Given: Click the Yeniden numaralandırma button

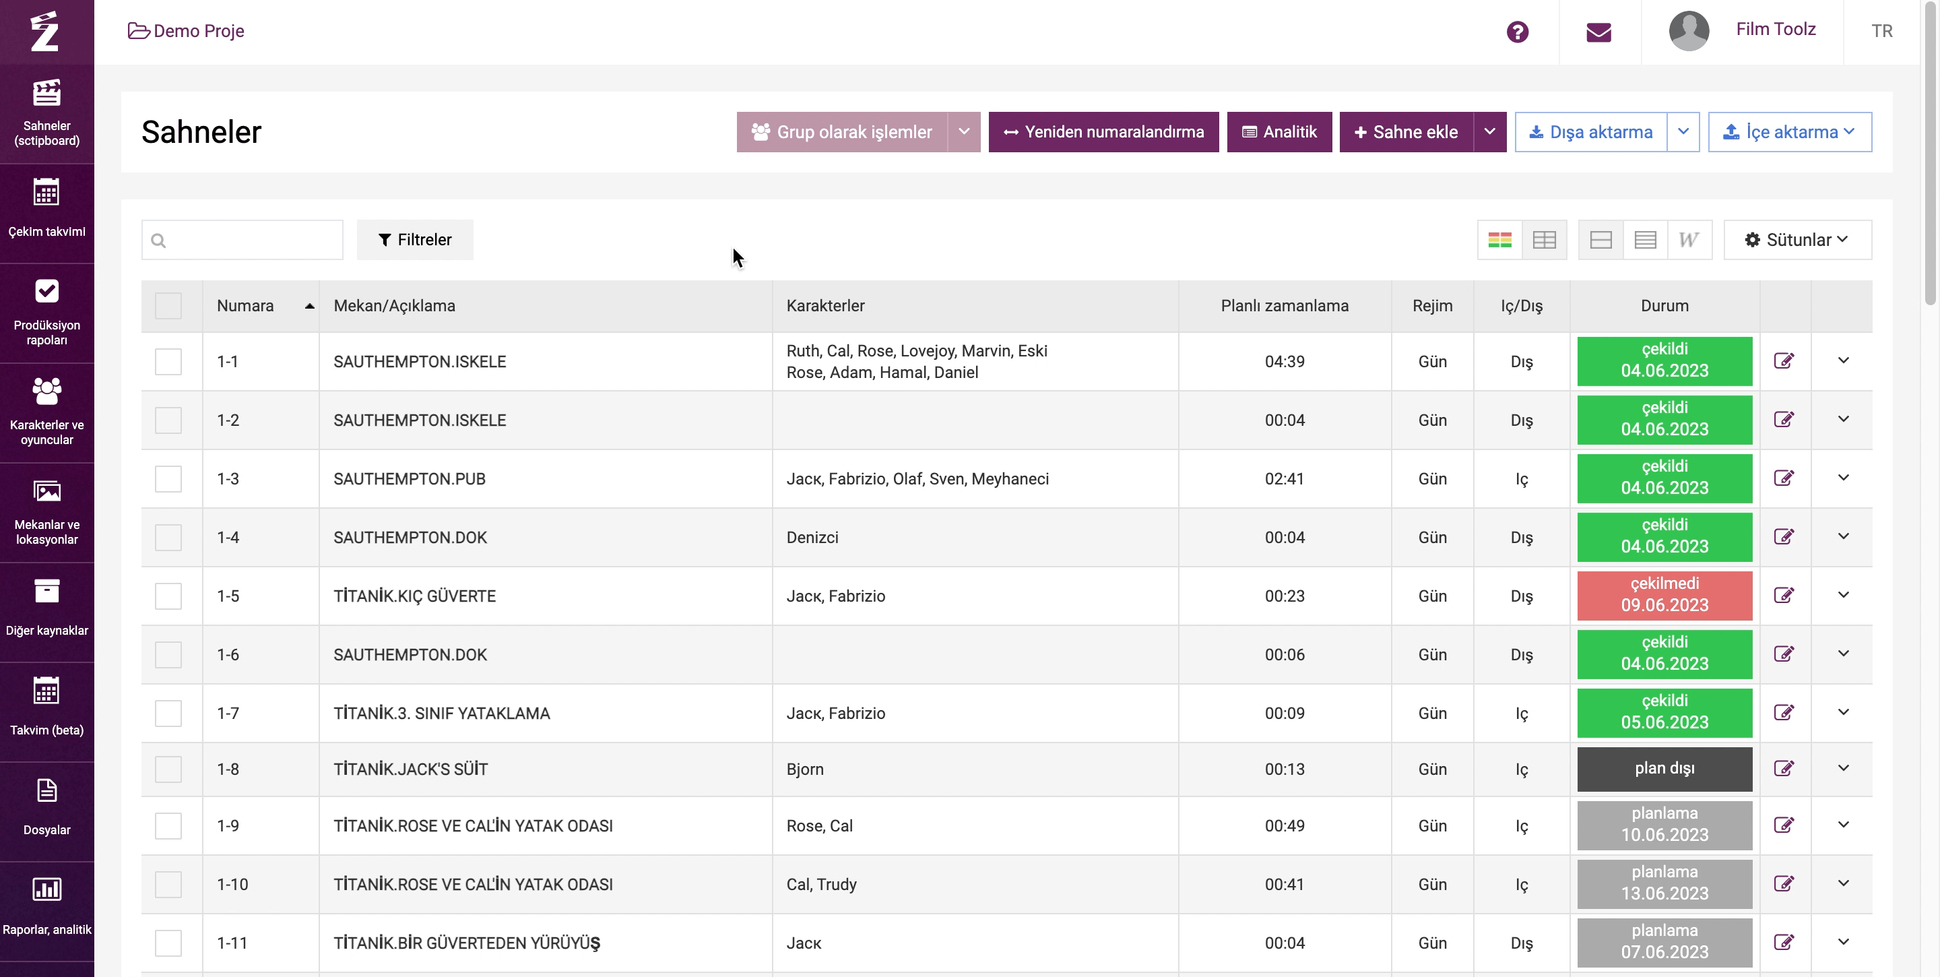Looking at the screenshot, I should tap(1103, 132).
